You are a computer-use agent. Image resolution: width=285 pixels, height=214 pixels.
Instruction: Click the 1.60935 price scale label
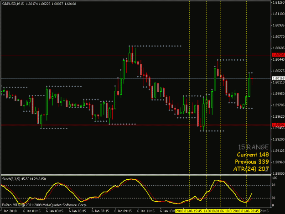click(278, 25)
